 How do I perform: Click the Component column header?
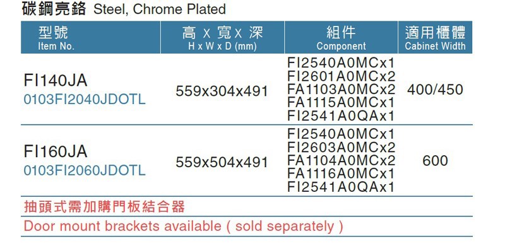[x=341, y=37]
